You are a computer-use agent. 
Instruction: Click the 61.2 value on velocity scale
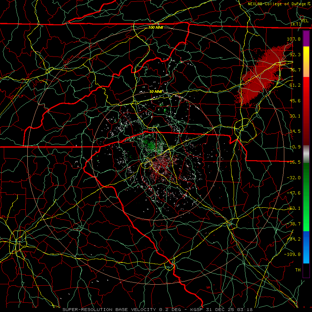[x=295, y=85]
